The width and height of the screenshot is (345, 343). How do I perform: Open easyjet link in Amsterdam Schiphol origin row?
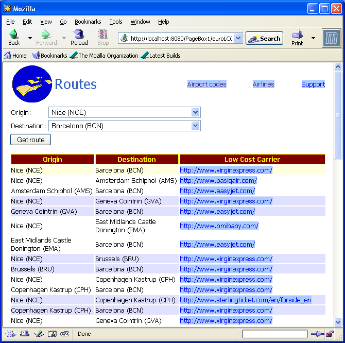217,191
